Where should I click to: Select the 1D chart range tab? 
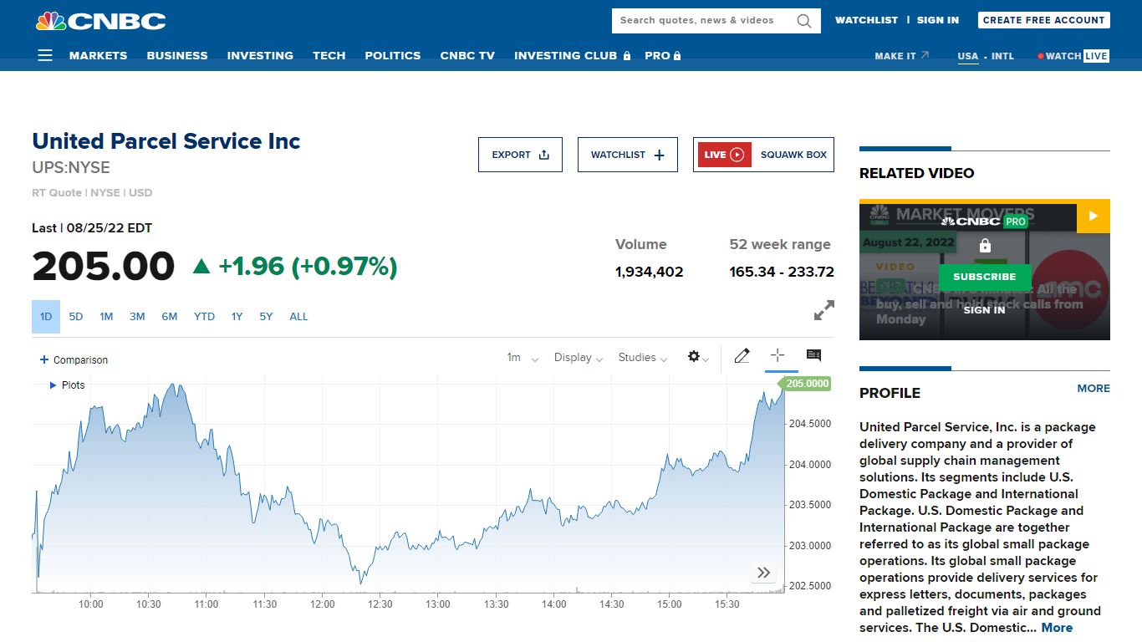pyautogui.click(x=46, y=317)
